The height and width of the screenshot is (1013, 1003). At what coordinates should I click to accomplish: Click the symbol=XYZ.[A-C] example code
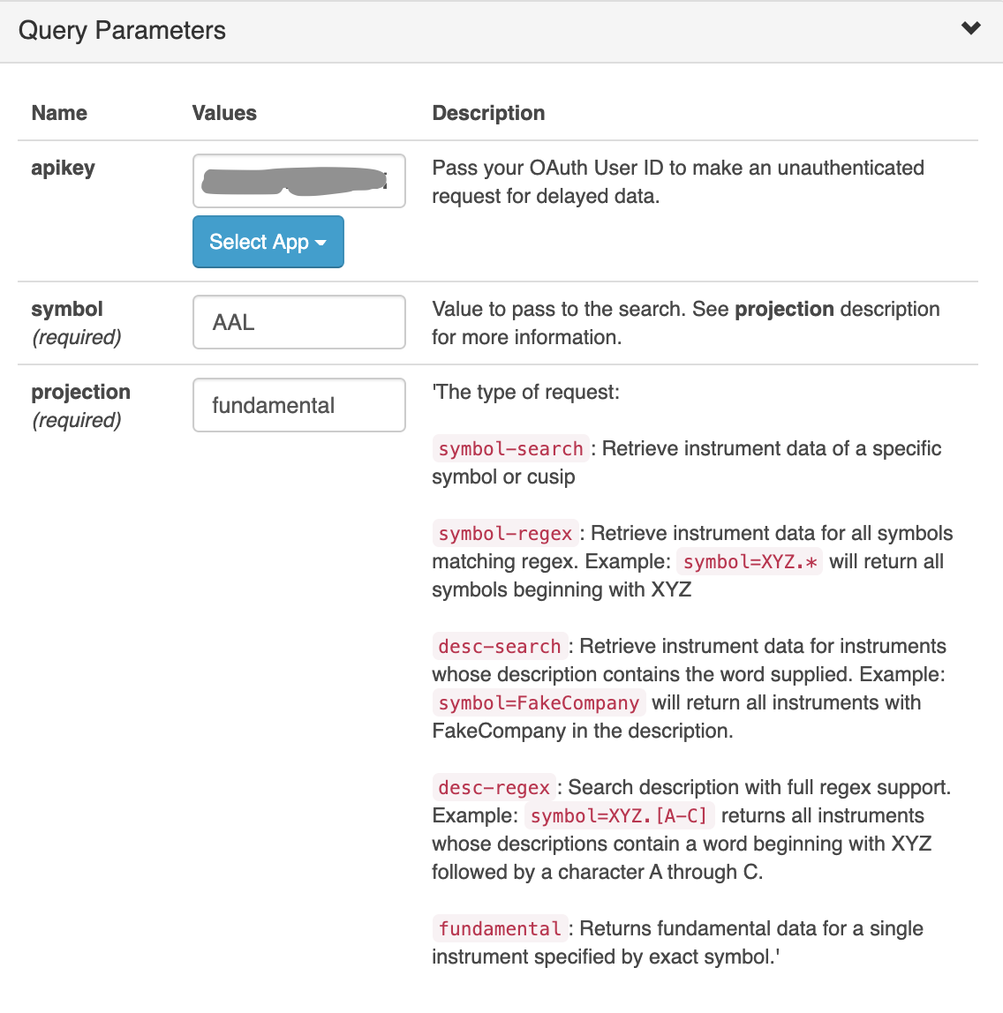coord(620,816)
